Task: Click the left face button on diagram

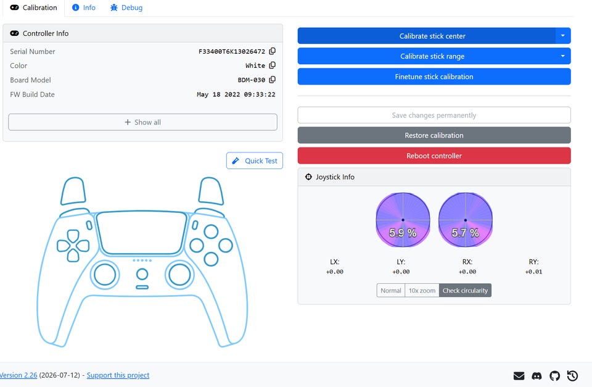Action: [197, 245]
